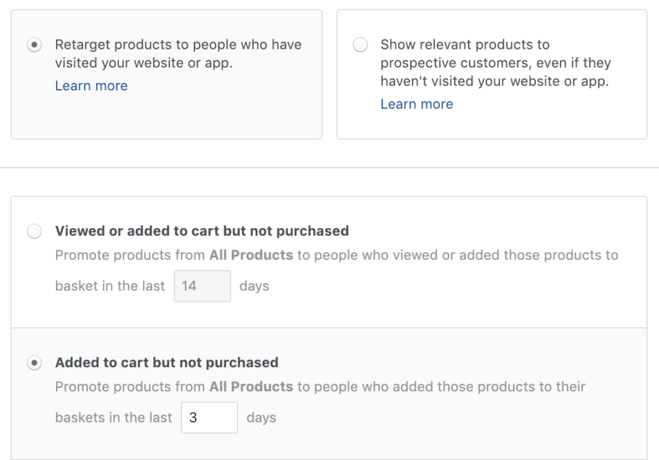
Task: Click the Viewed or added to cart heading
Action: (x=201, y=231)
